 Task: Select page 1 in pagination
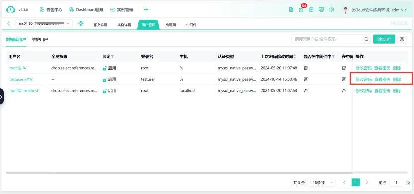coord(356,183)
